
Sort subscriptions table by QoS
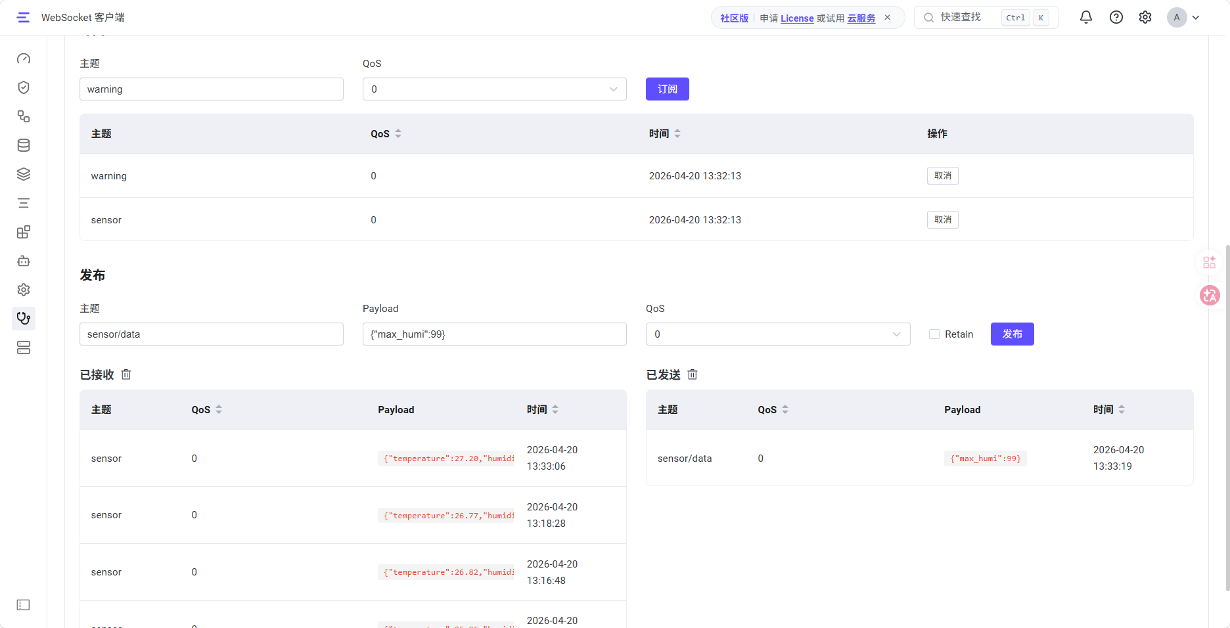pos(398,134)
